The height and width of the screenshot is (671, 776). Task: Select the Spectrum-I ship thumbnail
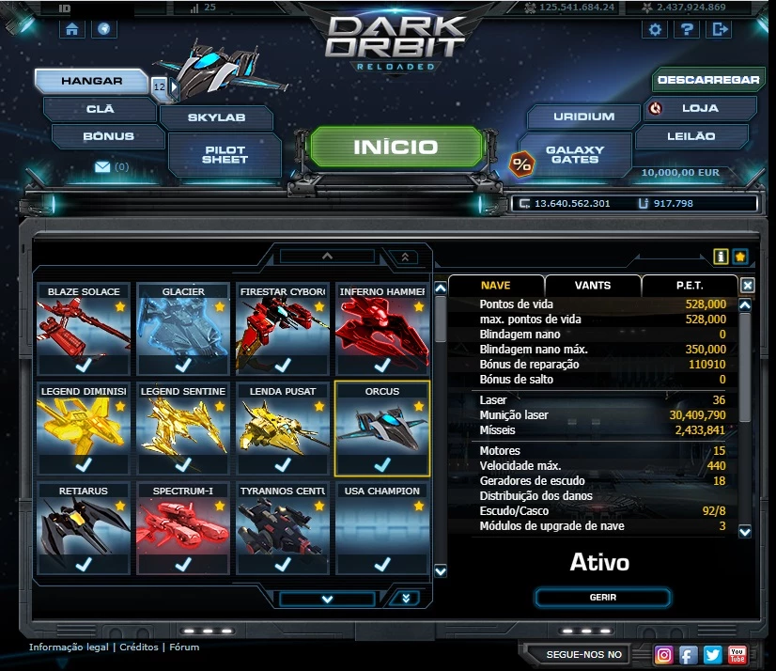[183, 529]
